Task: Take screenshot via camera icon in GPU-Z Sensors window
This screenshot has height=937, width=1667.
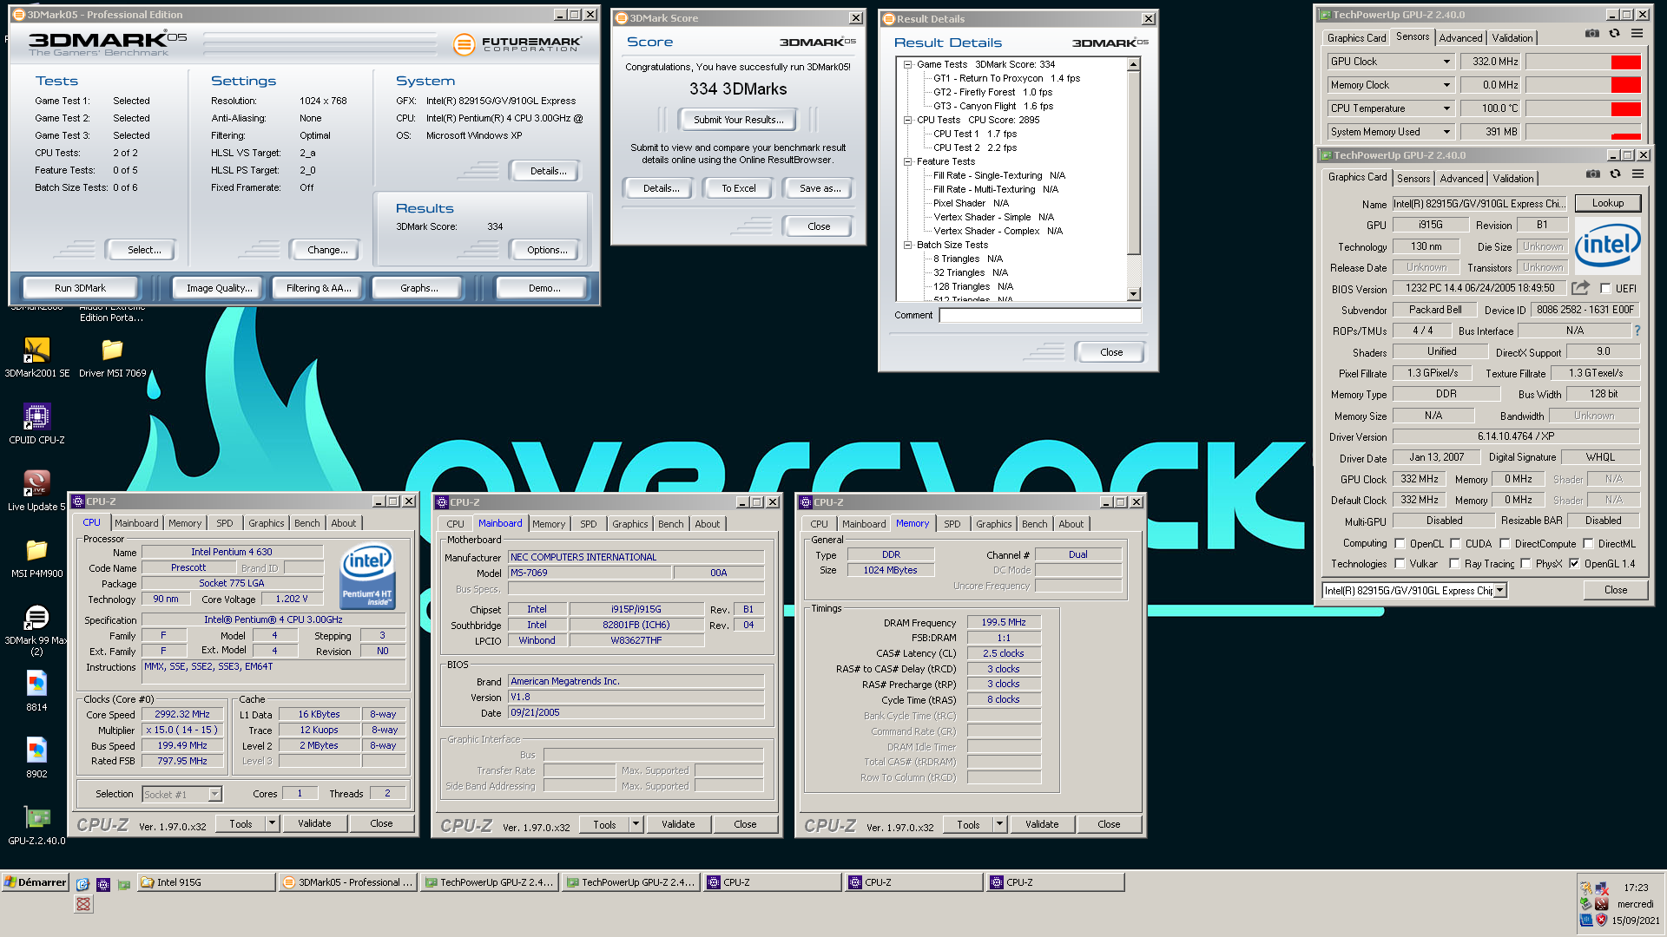Action: (x=1591, y=33)
